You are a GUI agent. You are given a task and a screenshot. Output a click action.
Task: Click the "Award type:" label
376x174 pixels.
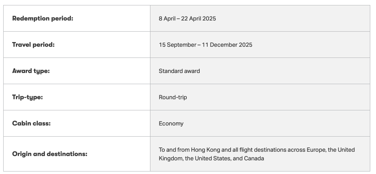pos(31,71)
